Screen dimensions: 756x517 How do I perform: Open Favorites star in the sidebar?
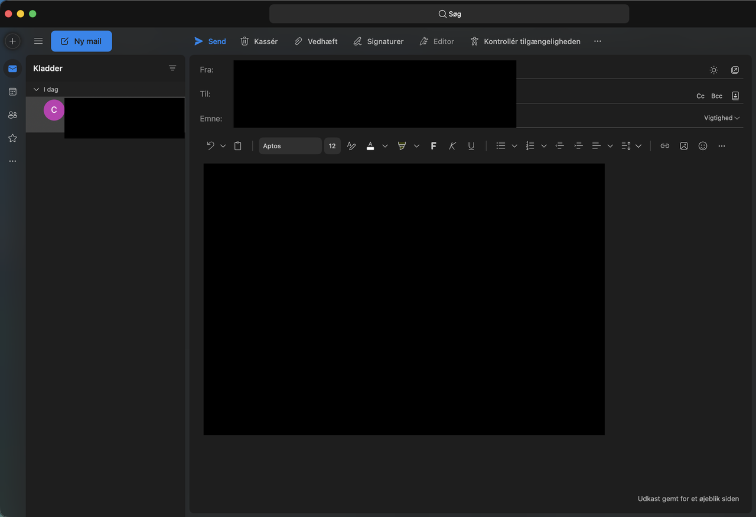(12, 138)
